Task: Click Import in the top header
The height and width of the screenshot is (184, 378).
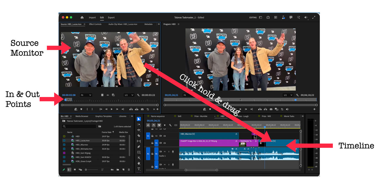Action: [92, 17]
